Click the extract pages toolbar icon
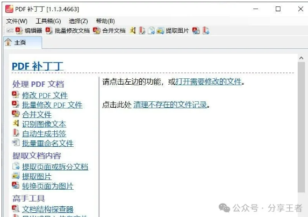Image resolution: width=308 pixels, height=217 pixels. (151, 31)
